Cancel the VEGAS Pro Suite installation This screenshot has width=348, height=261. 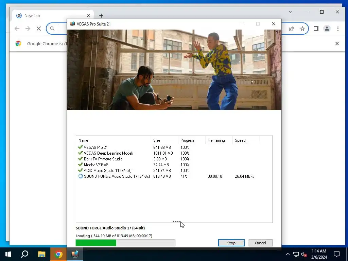click(x=260, y=243)
